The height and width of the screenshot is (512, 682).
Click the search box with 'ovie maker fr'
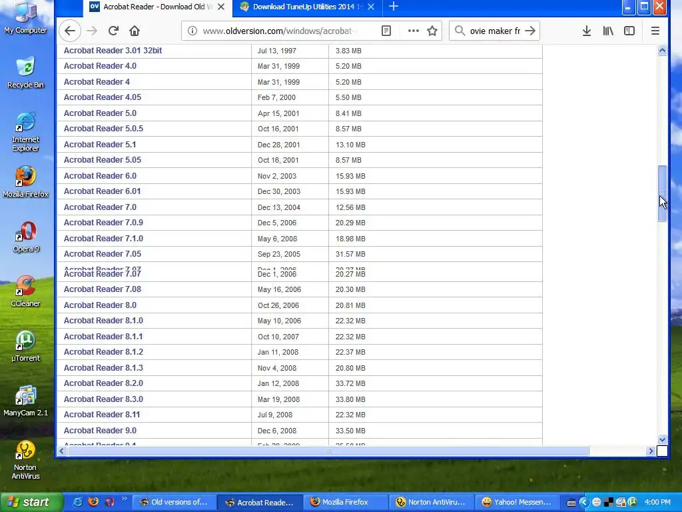[x=495, y=31]
